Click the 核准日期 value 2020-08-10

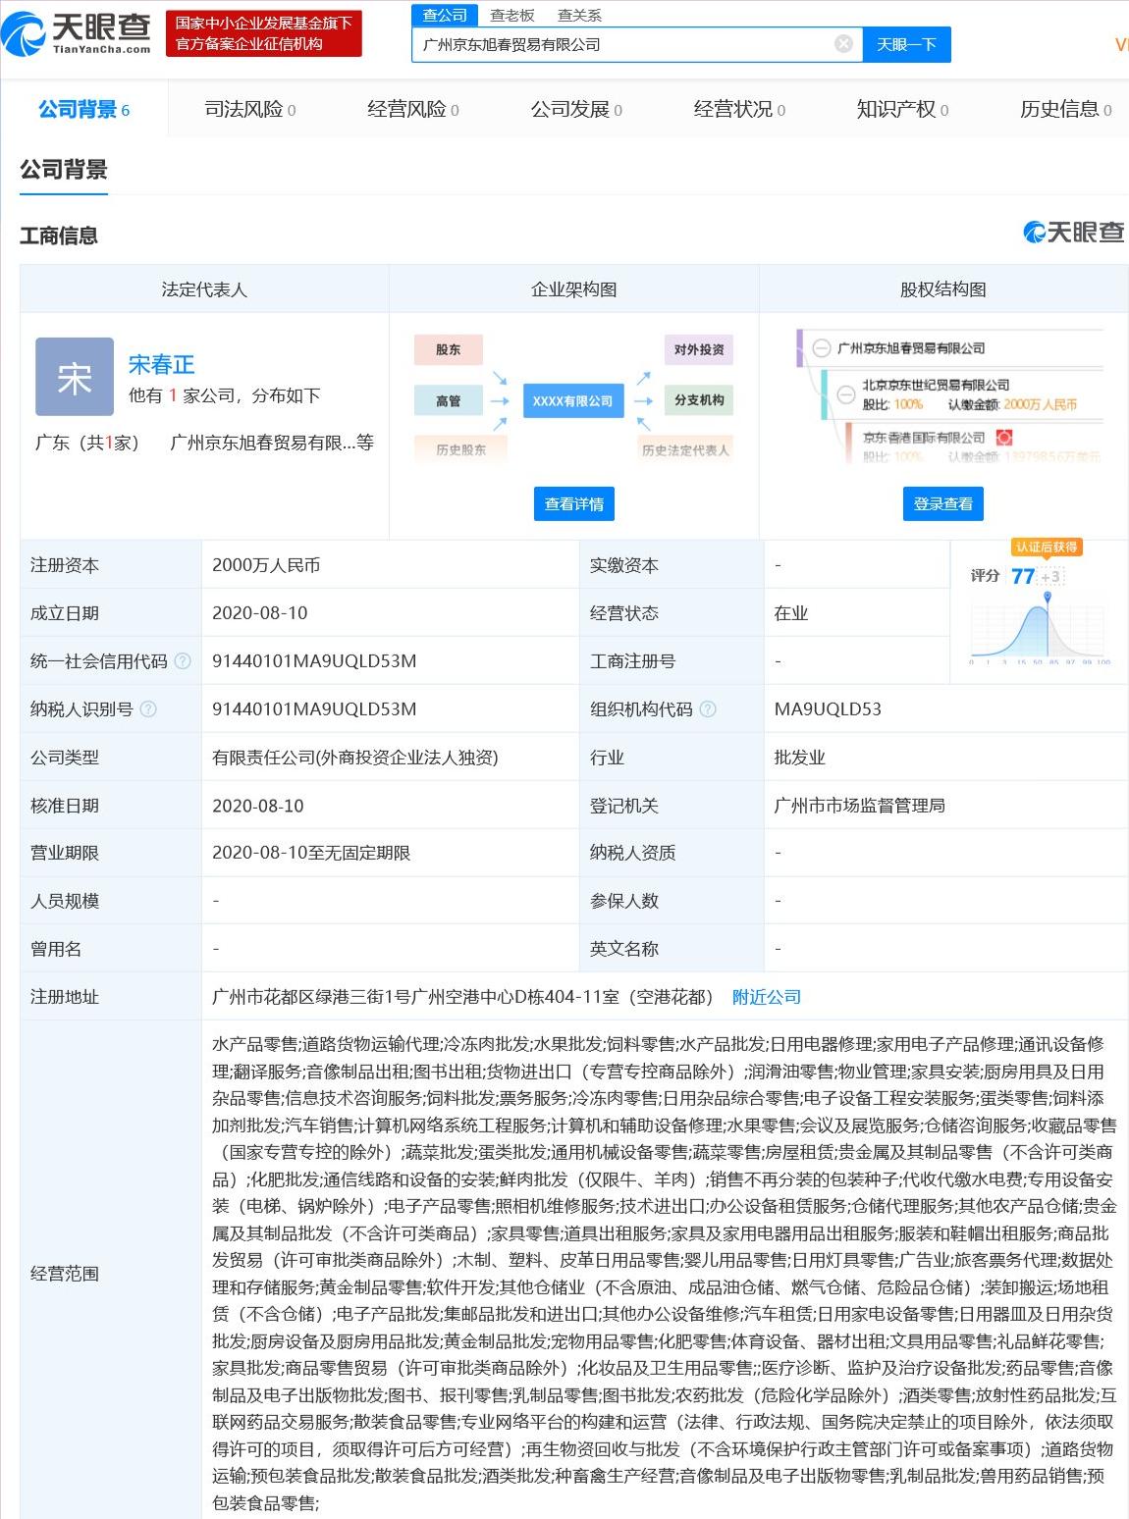(258, 806)
